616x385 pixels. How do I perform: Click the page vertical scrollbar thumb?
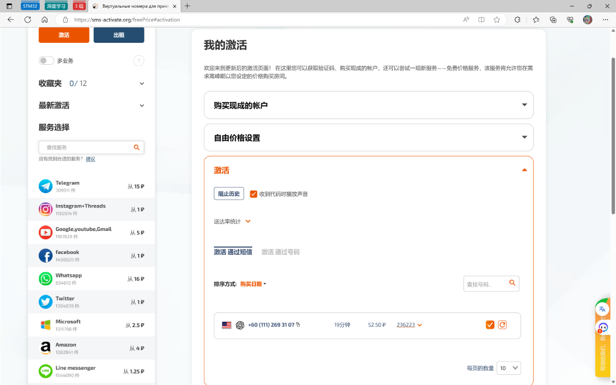pyautogui.click(x=613, y=136)
